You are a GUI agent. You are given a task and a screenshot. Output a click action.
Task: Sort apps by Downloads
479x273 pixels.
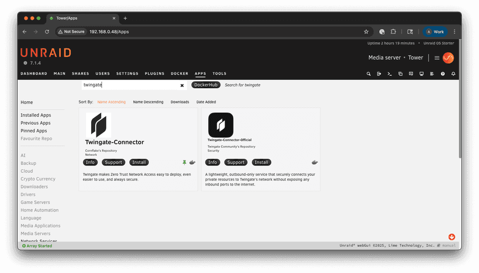tap(180, 102)
